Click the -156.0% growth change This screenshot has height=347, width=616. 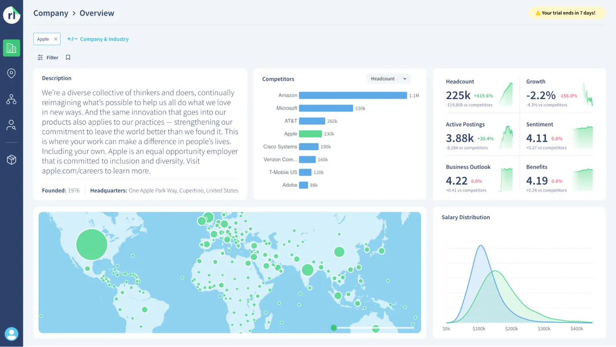click(568, 96)
